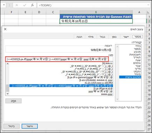Click the cancel X icon in formula bar
Image resolution: width=152 pixels, height=133 pixels.
tap(17, 5)
